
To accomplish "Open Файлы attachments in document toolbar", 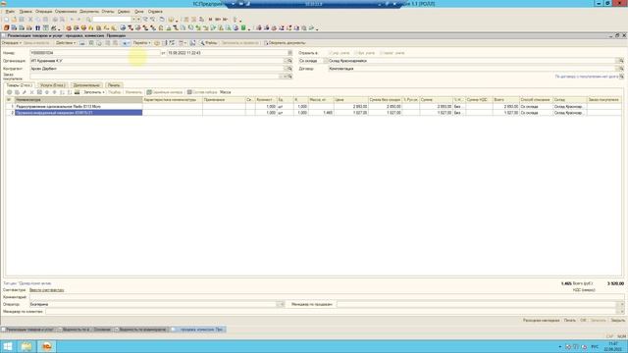I will point(208,43).
